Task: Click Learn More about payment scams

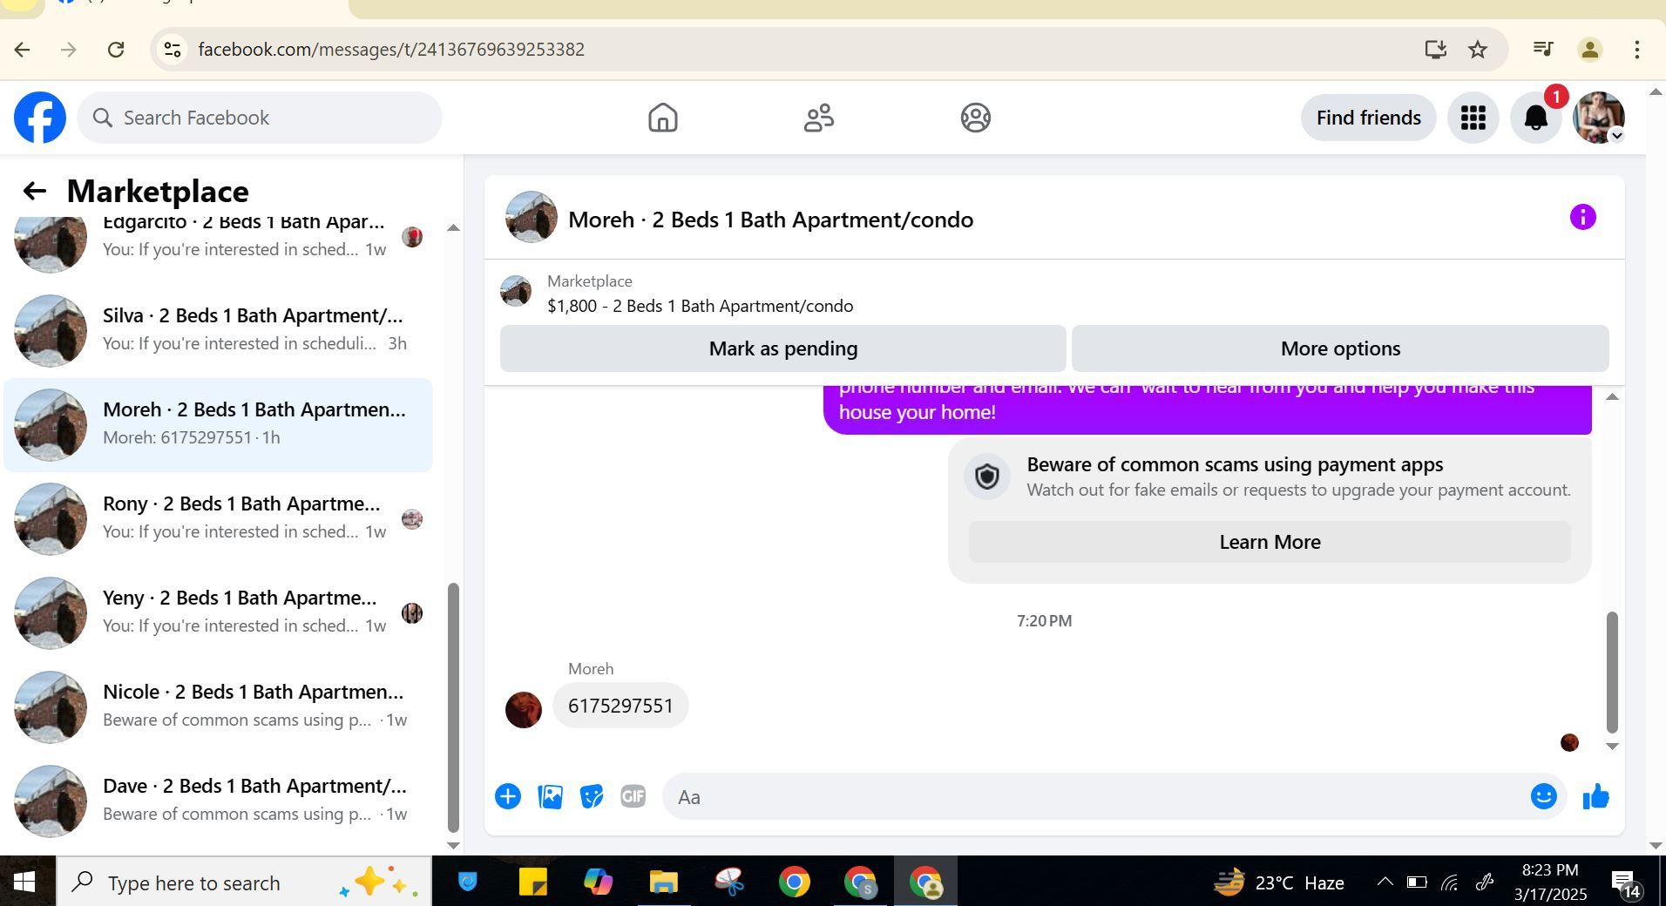Action: [1270, 542]
